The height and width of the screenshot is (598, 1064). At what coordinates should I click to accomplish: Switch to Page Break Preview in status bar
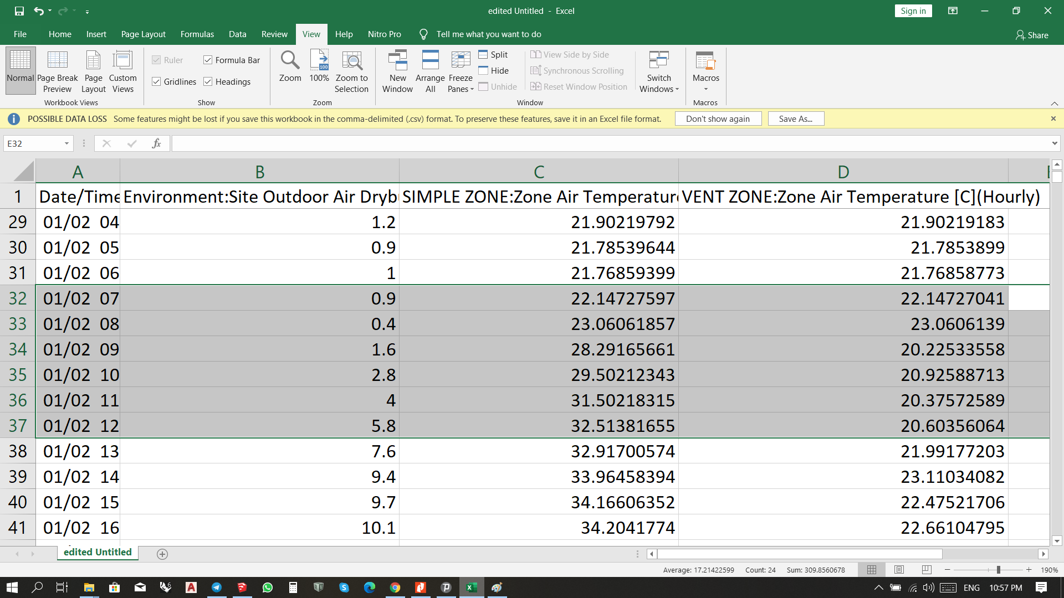(x=927, y=569)
